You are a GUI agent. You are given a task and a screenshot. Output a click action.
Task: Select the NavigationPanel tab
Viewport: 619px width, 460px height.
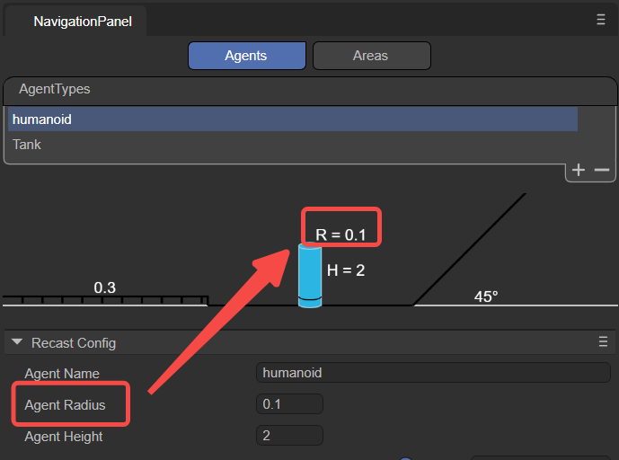click(82, 22)
